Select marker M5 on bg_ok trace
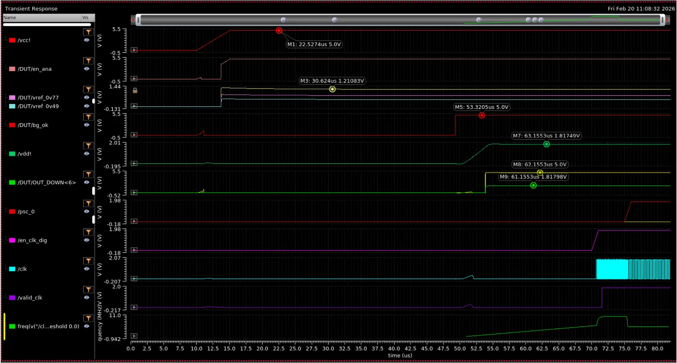The width and height of the screenshot is (677, 363). click(x=482, y=115)
